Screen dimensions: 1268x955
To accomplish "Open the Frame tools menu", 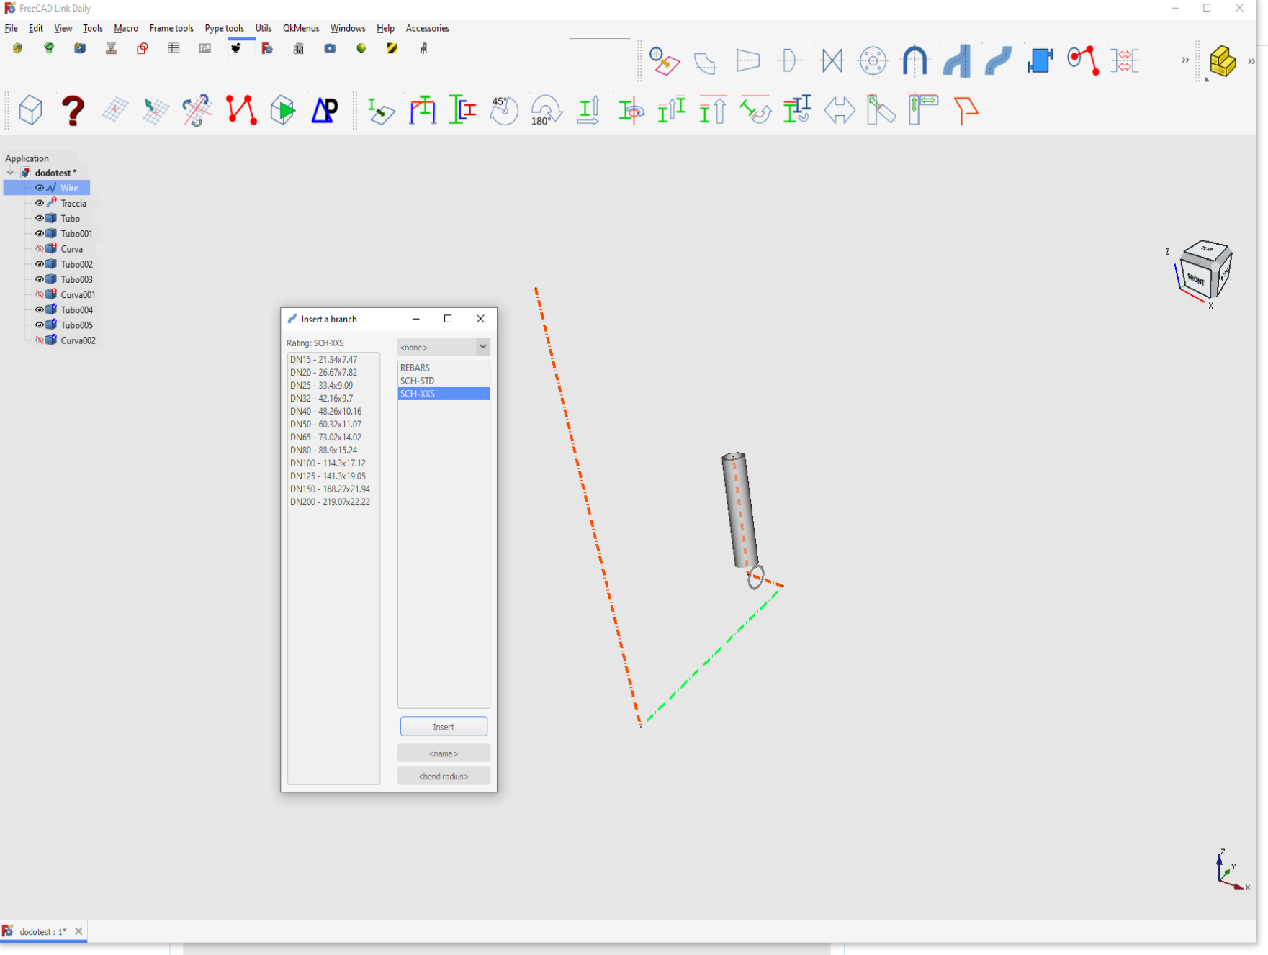I will pos(171,28).
